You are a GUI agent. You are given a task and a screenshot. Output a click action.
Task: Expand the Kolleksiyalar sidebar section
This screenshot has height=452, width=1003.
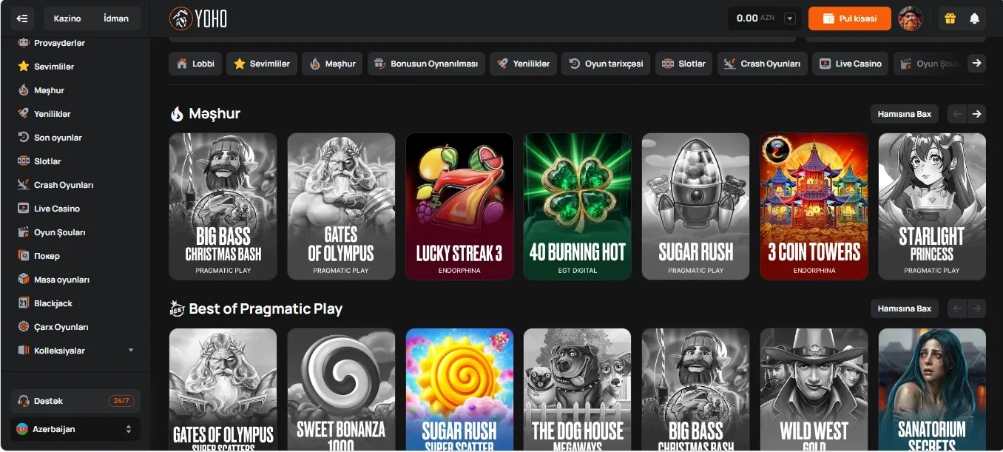click(131, 351)
